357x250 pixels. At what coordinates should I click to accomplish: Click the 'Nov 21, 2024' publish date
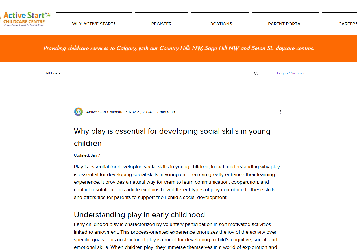point(140,112)
